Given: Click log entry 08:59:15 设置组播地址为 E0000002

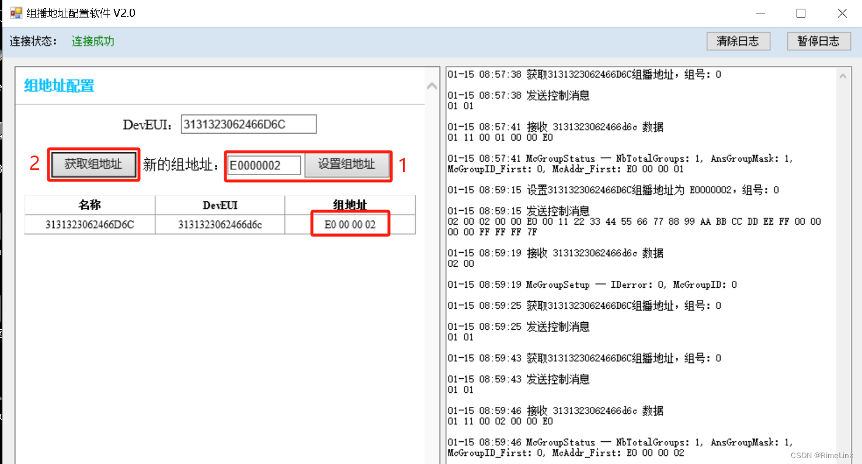Looking at the screenshot, I should coord(613,190).
